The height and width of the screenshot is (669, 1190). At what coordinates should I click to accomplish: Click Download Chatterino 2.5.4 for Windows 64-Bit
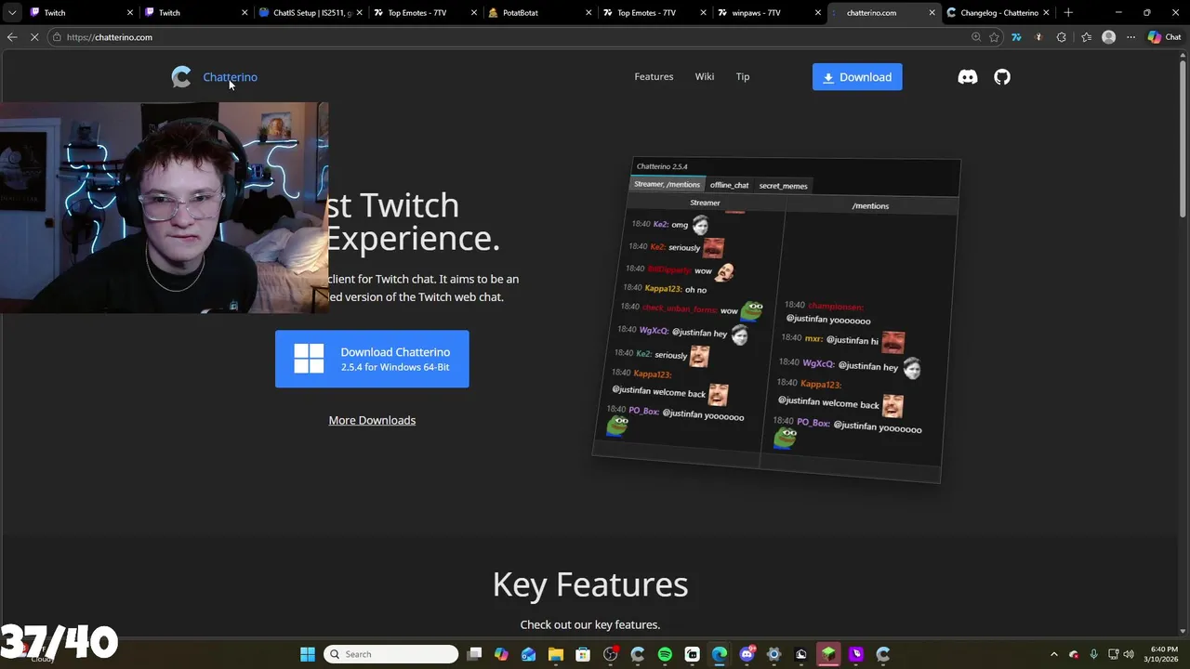(372, 359)
